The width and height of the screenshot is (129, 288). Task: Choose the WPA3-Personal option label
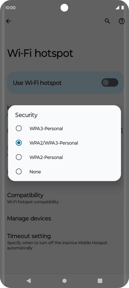click(x=46, y=128)
